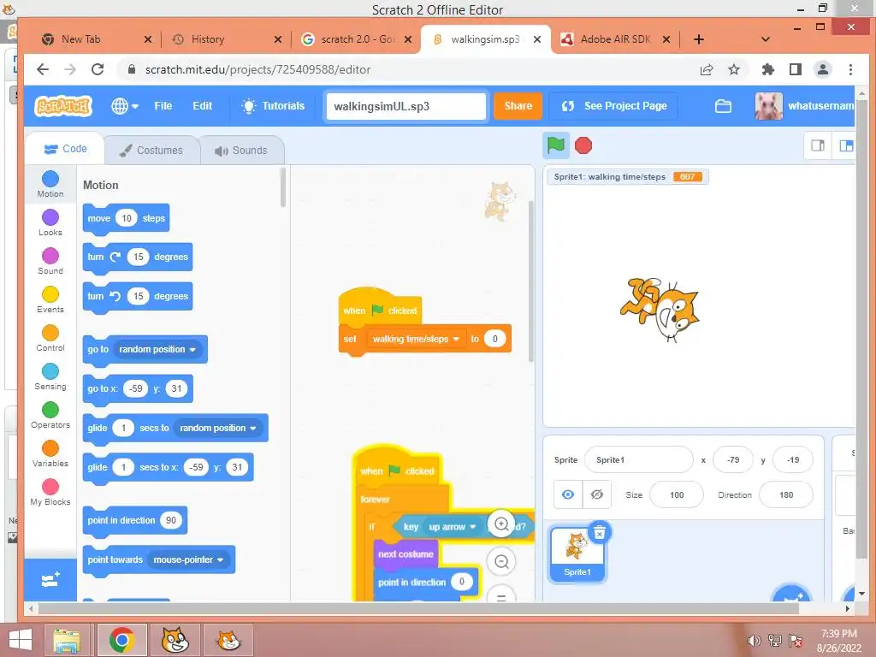Delete Sprite1 with the trash icon
The image size is (876, 657).
(x=599, y=532)
